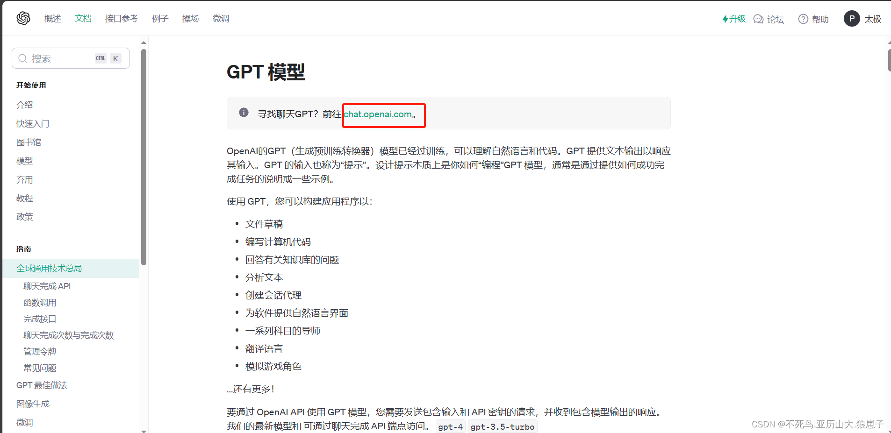The height and width of the screenshot is (433, 891).
Task: Click the sidebar scroll down arrow
Action: pyautogui.click(x=144, y=431)
